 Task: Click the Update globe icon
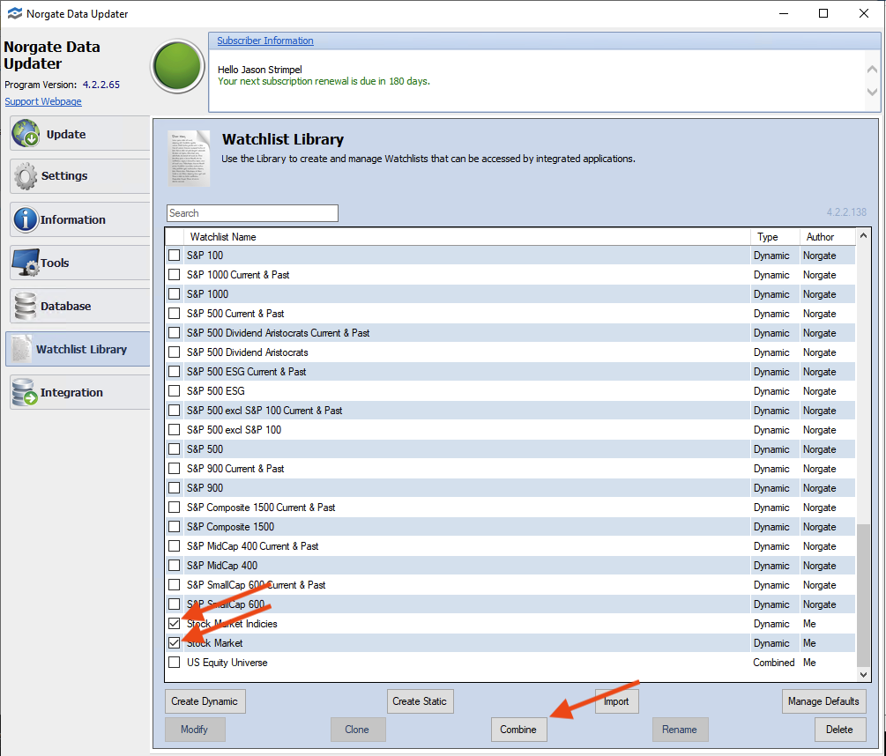click(x=26, y=133)
